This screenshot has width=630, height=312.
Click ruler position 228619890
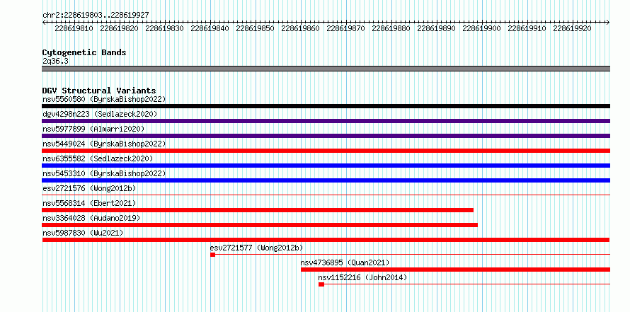tap(436, 28)
